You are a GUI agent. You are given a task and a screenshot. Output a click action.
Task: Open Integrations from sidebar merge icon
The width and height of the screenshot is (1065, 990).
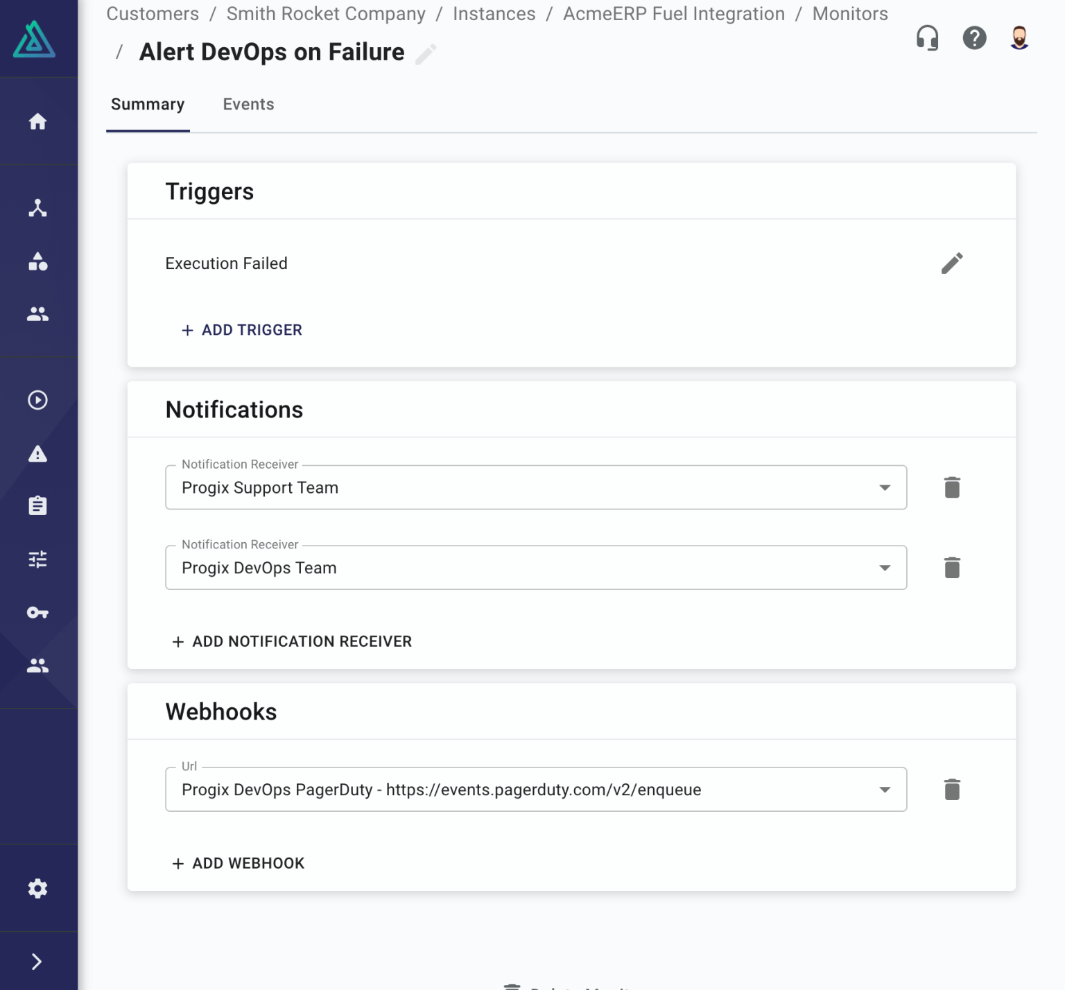click(37, 208)
